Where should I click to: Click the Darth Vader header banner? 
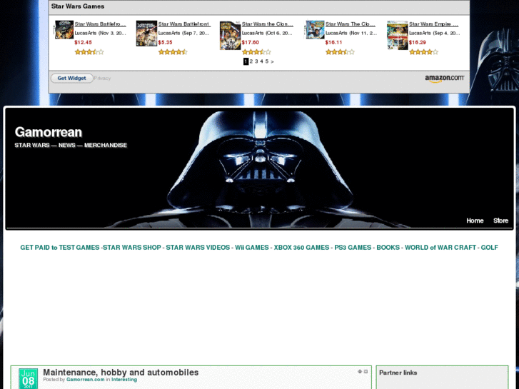[x=260, y=169]
